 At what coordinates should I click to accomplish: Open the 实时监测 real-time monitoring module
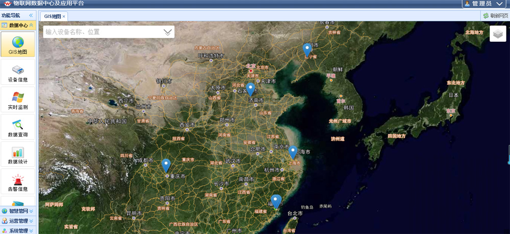click(x=18, y=100)
